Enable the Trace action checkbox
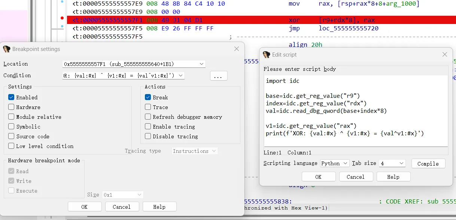This screenshot has height=220, width=456. pyautogui.click(x=148, y=107)
